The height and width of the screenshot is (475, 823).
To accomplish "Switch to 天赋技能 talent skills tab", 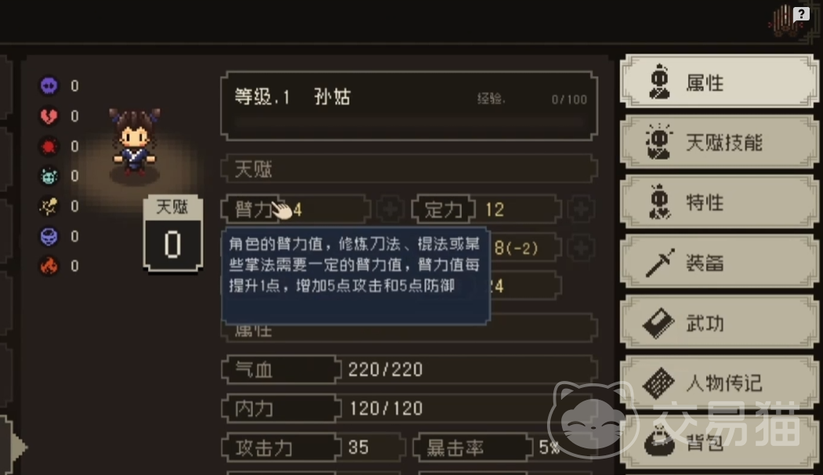I will tap(719, 142).
